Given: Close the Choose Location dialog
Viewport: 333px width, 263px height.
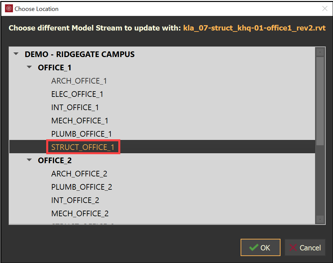Looking at the screenshot, I should click(325, 9).
